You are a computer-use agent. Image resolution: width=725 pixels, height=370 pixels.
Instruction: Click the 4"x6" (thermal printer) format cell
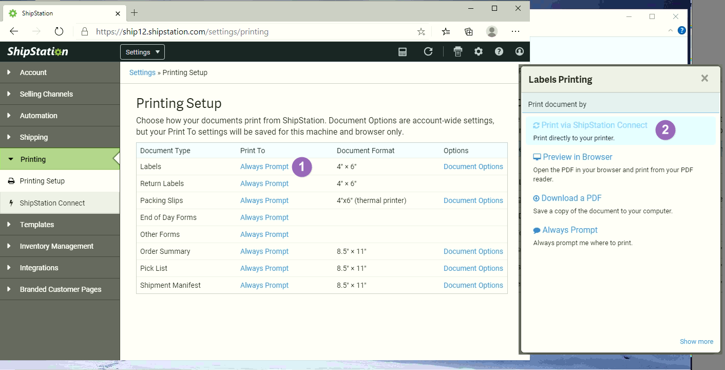click(372, 200)
